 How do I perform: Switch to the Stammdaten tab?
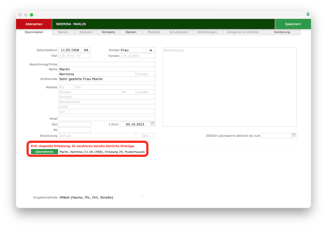[34, 32]
